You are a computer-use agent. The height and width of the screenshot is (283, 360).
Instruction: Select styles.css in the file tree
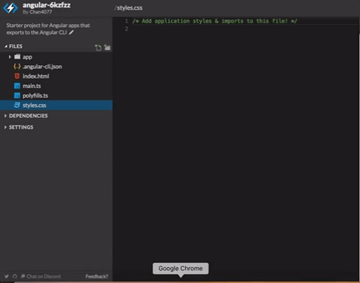pyautogui.click(x=56, y=105)
